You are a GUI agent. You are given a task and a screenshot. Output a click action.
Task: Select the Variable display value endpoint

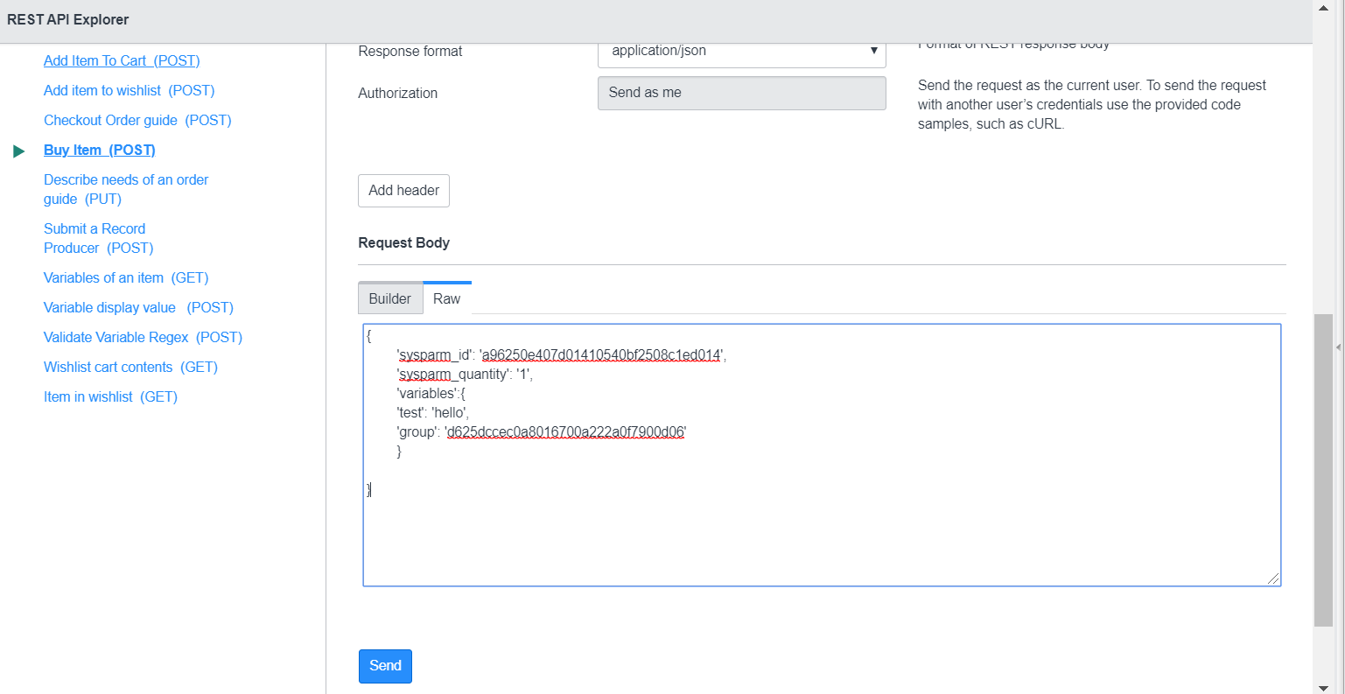point(138,307)
